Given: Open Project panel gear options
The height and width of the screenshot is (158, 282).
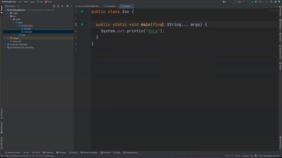Looking at the screenshot, I should tap(67, 6).
